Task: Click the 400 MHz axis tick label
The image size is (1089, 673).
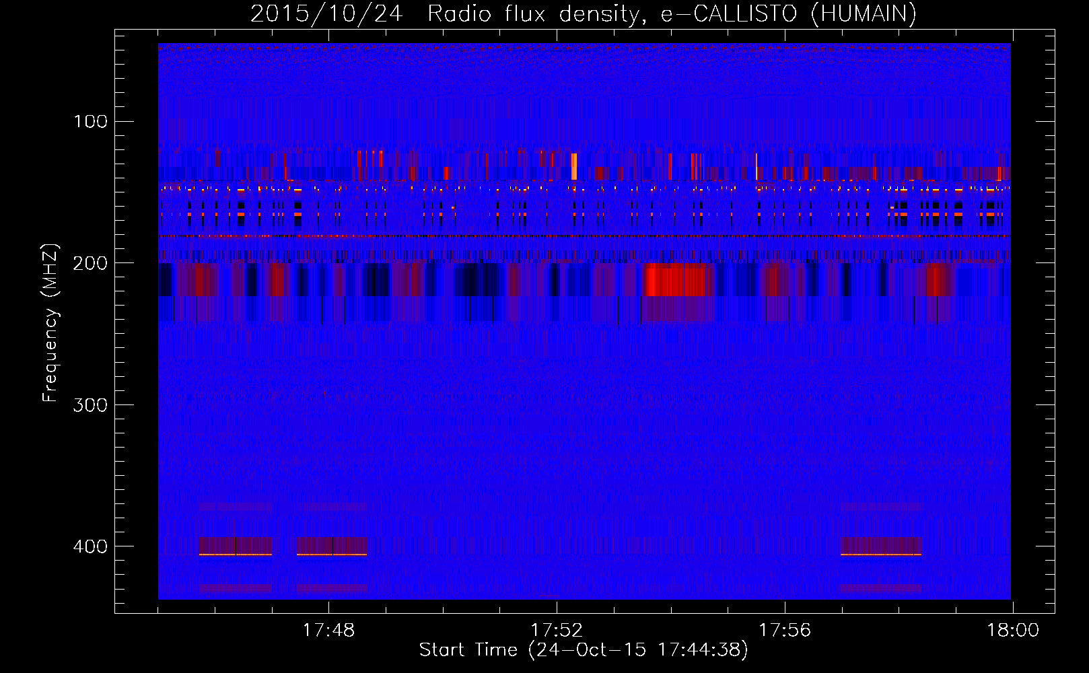Action: pyautogui.click(x=91, y=546)
